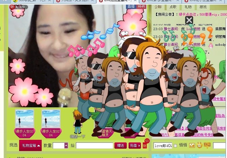Close the dancing animation with the X button
Image resolution: width=227 pixels, height=158 pixels.
[x=189, y=20]
